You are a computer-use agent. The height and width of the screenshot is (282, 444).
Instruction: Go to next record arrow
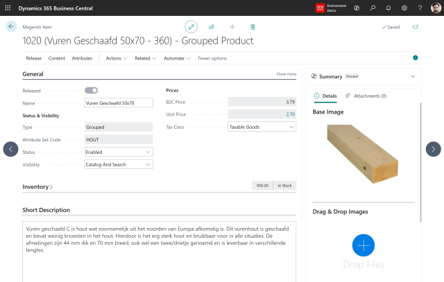point(433,149)
